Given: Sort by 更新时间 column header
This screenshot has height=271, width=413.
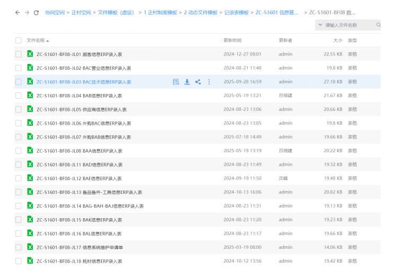Looking at the screenshot, I should point(232,40).
